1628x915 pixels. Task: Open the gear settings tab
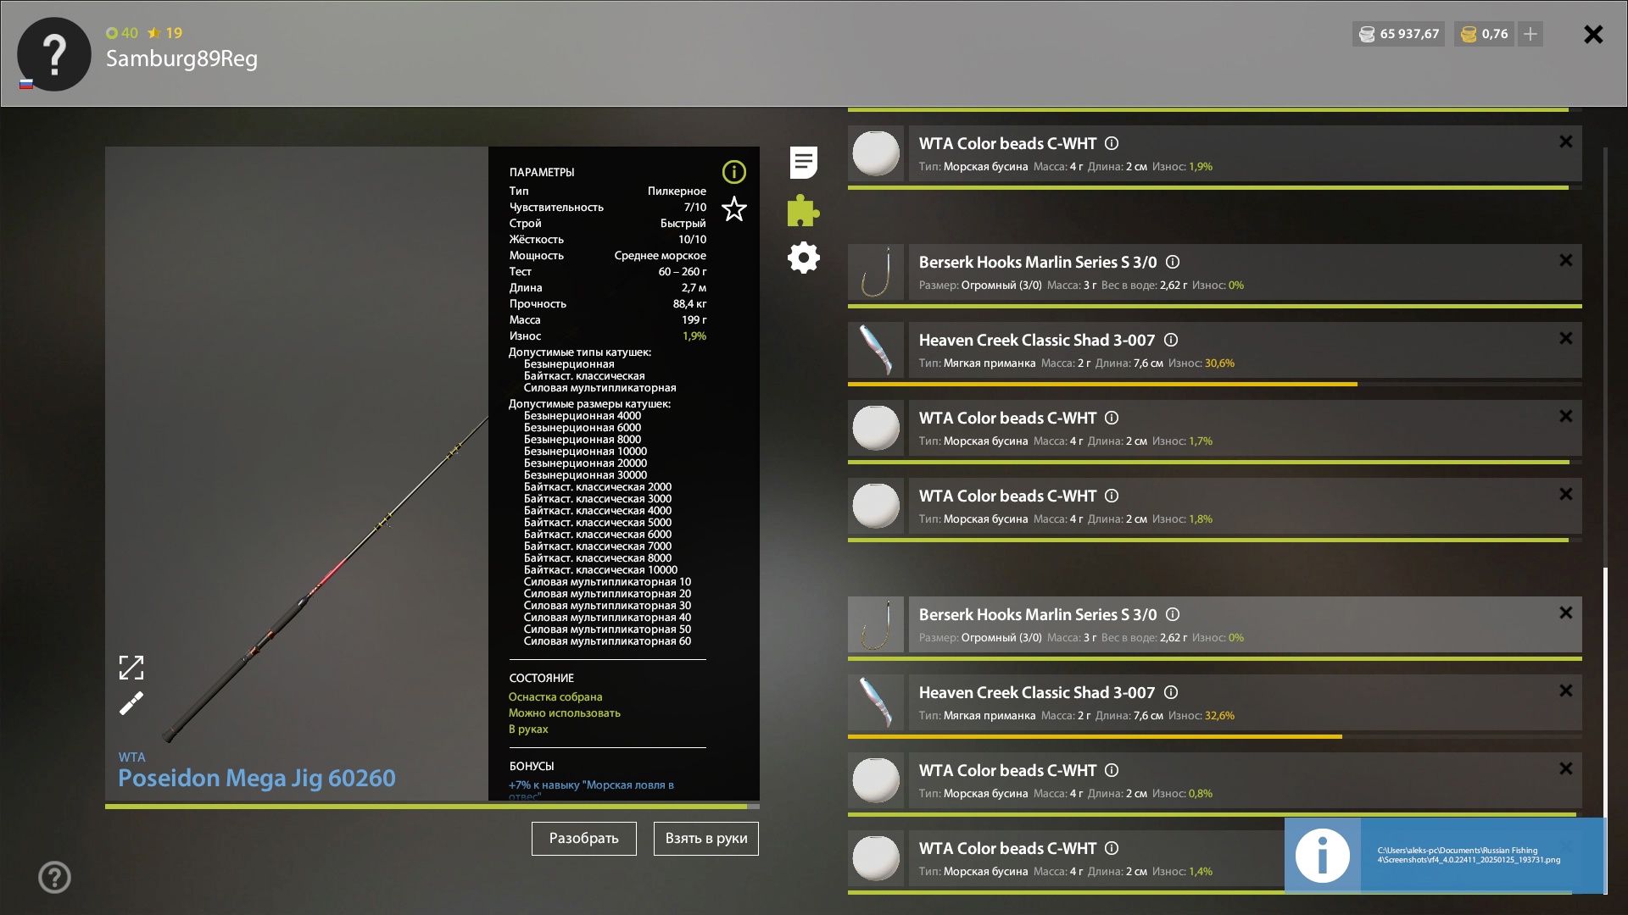(x=803, y=258)
